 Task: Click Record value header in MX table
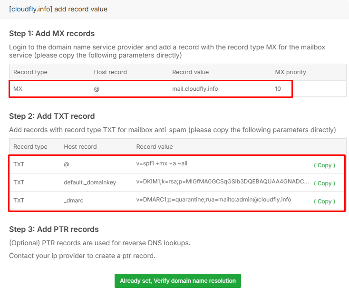[x=191, y=72]
